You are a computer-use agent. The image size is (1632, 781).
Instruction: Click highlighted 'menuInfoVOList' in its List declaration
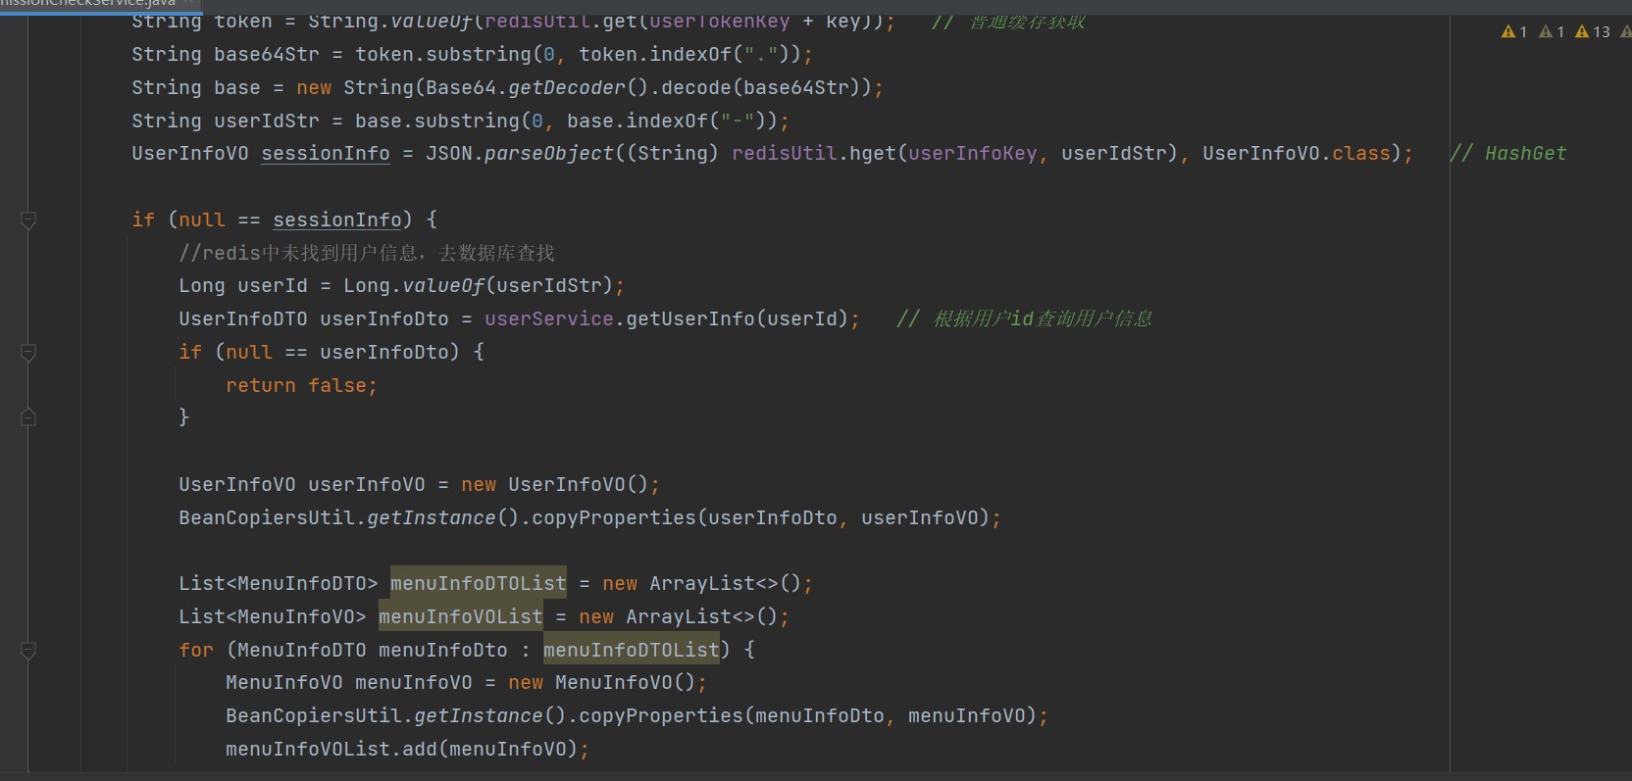[461, 617]
